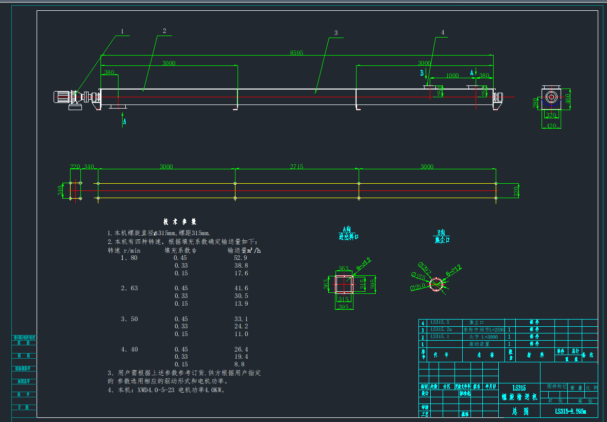Select part callout number 1

pos(122,31)
